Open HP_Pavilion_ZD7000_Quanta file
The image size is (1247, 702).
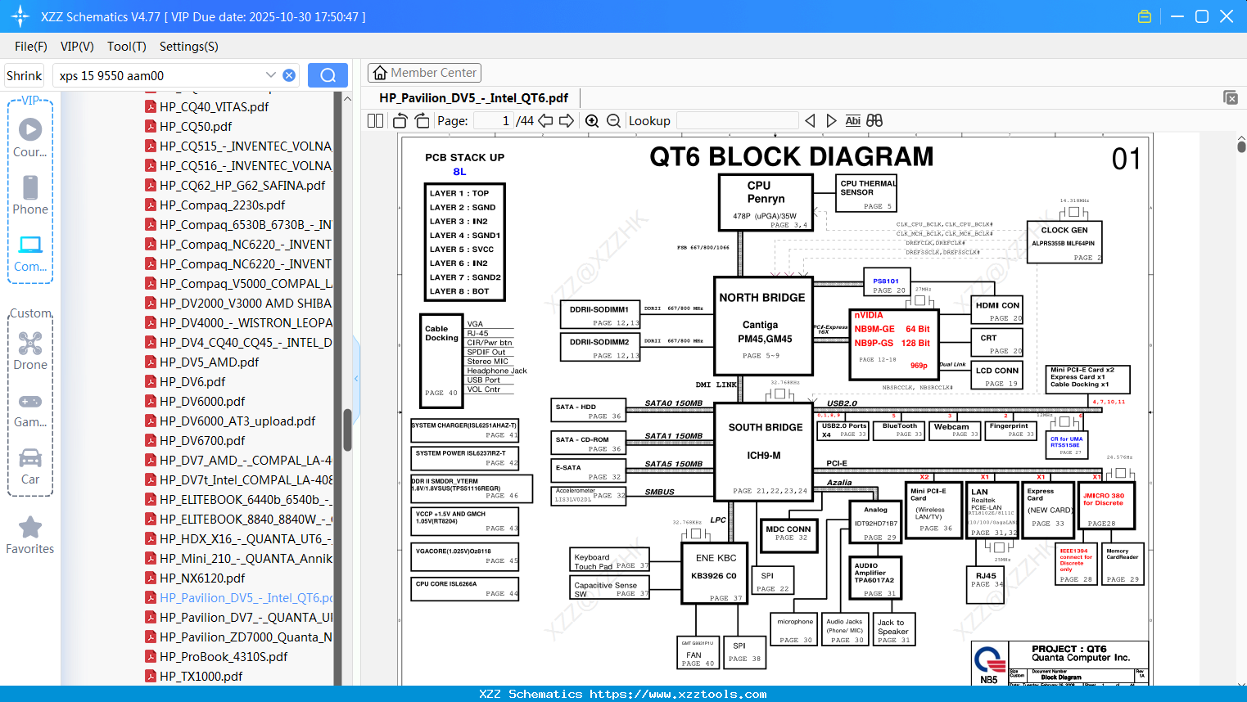pyautogui.click(x=238, y=637)
